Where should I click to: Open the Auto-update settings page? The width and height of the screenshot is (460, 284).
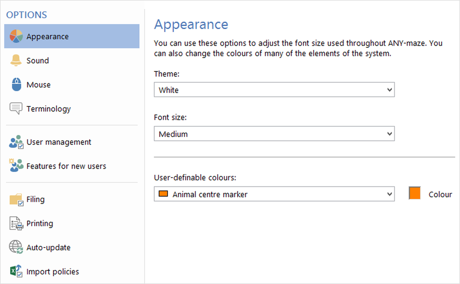49,248
